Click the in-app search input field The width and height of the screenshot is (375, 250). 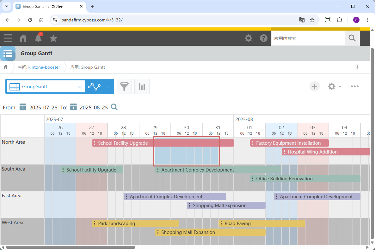tap(308, 38)
